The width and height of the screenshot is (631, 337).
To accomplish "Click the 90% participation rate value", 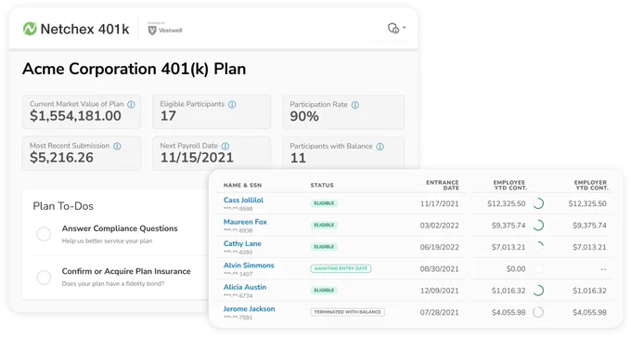I will pyautogui.click(x=304, y=117).
